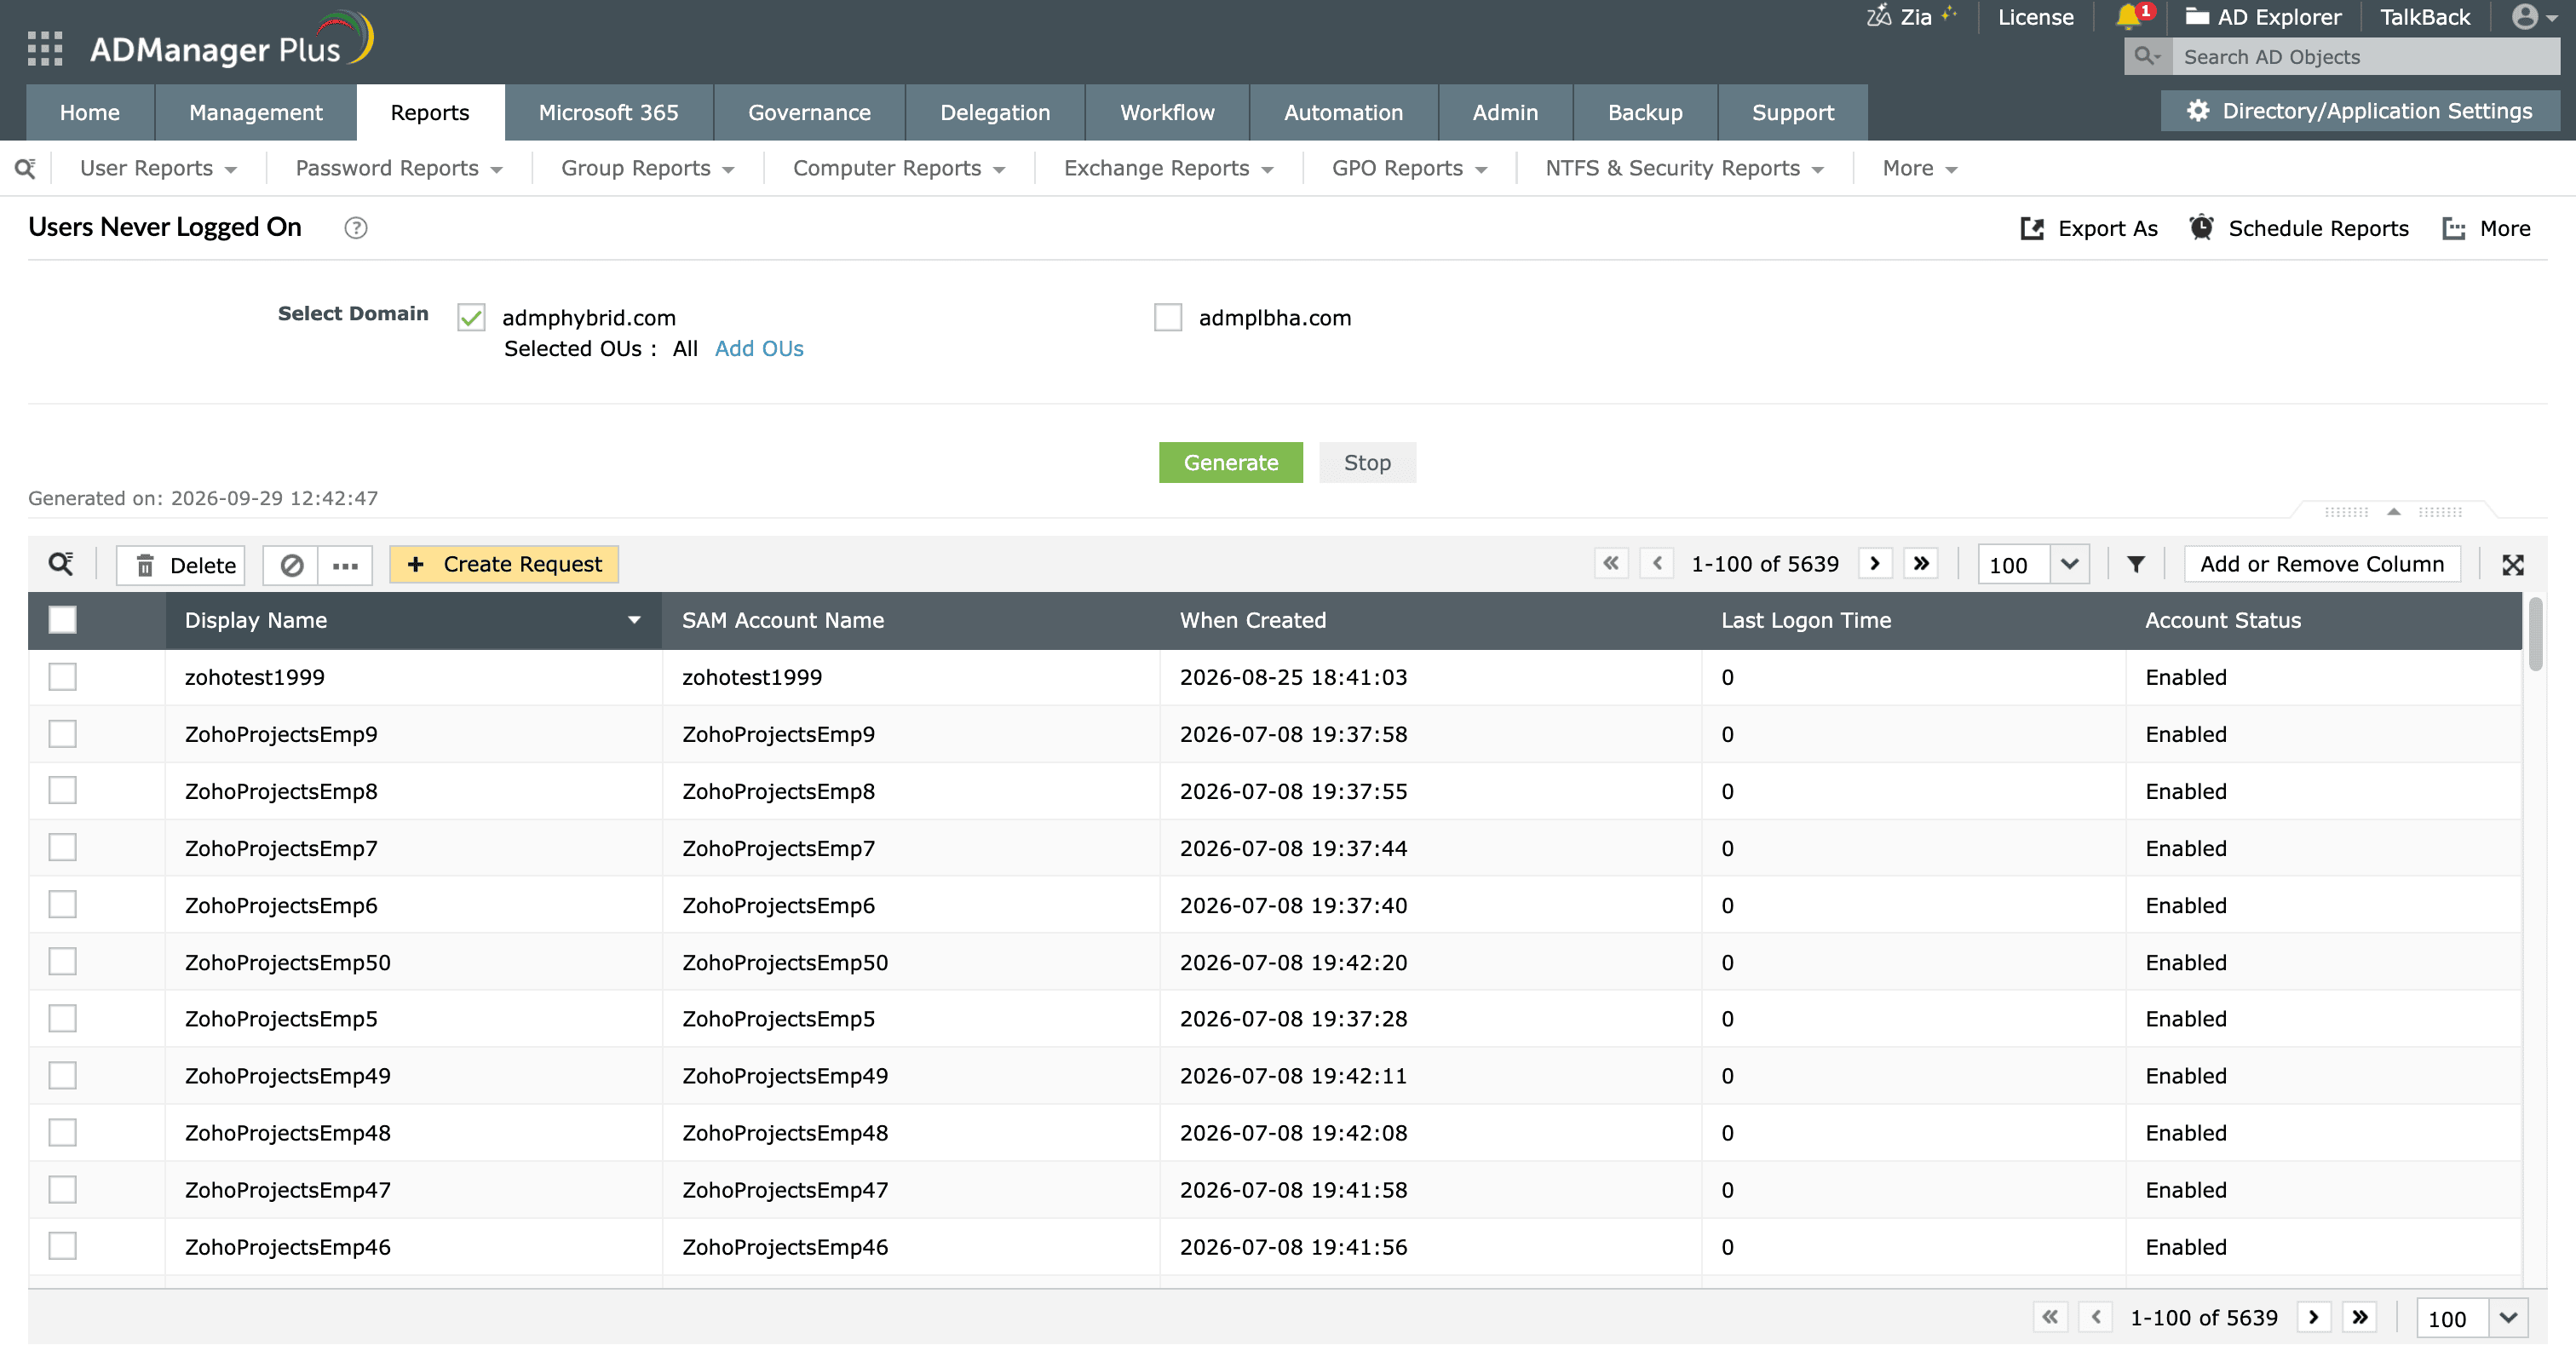
Task: Check the admplbha.com domain checkbox
Action: pyautogui.click(x=1168, y=318)
